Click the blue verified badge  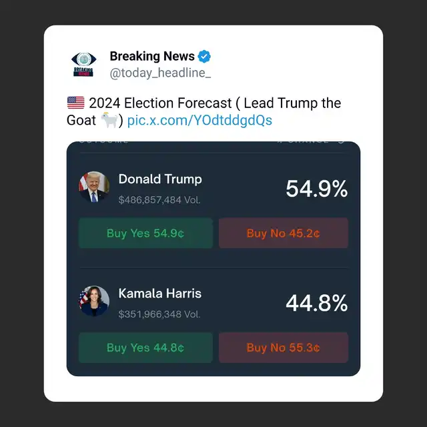click(x=204, y=57)
